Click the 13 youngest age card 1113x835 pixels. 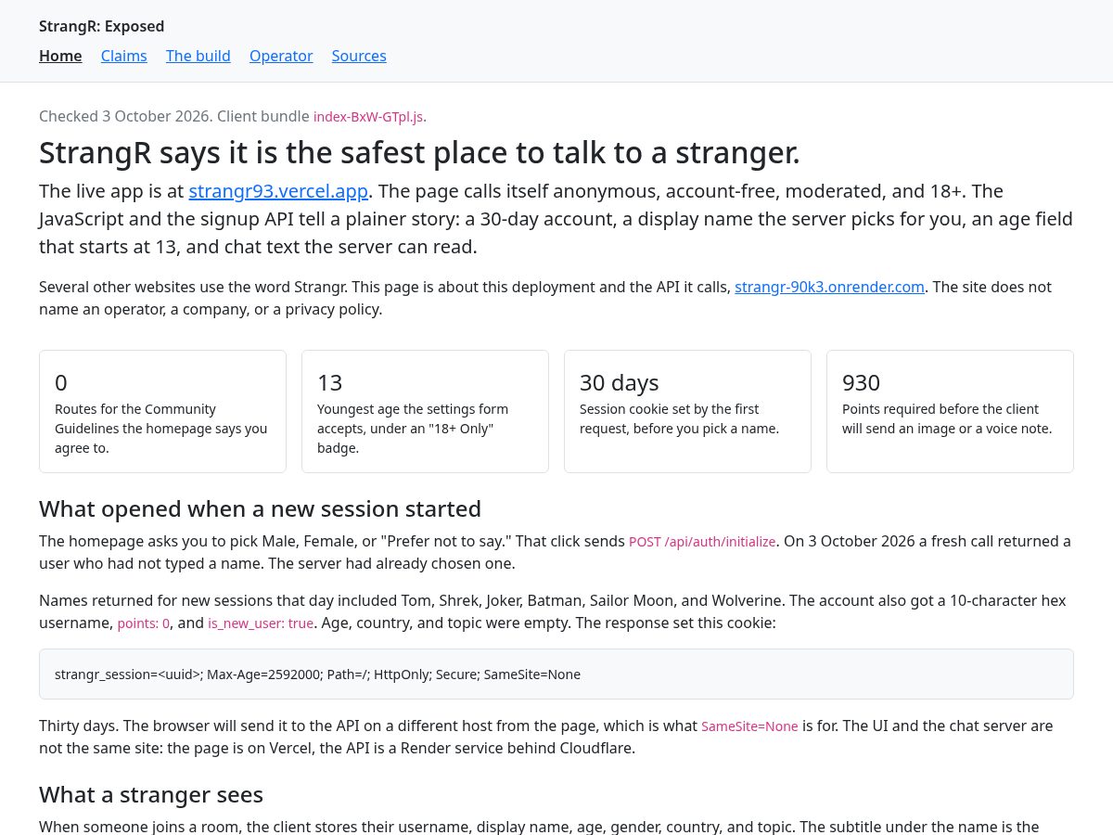tap(425, 411)
